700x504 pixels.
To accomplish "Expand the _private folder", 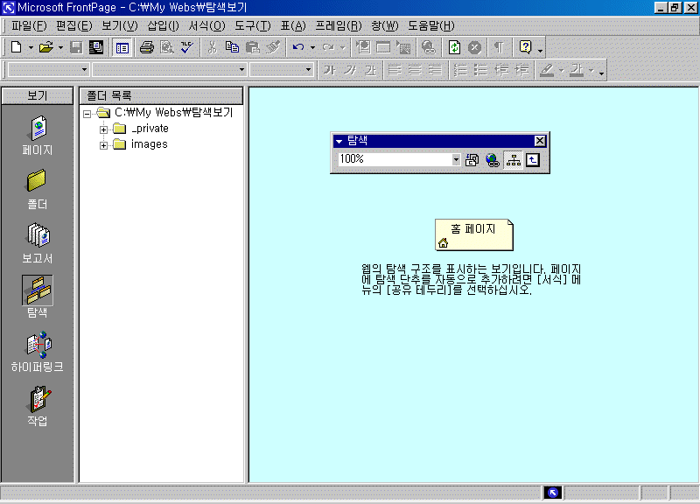I will click(103, 129).
